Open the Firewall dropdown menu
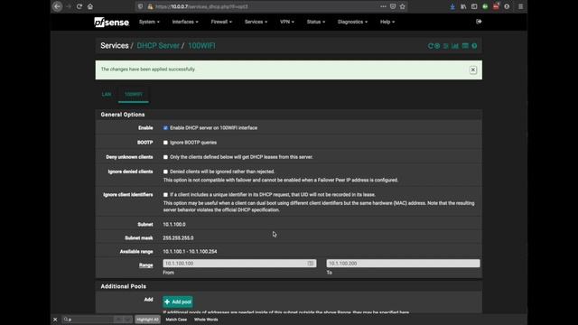578x325 pixels. [x=221, y=22]
